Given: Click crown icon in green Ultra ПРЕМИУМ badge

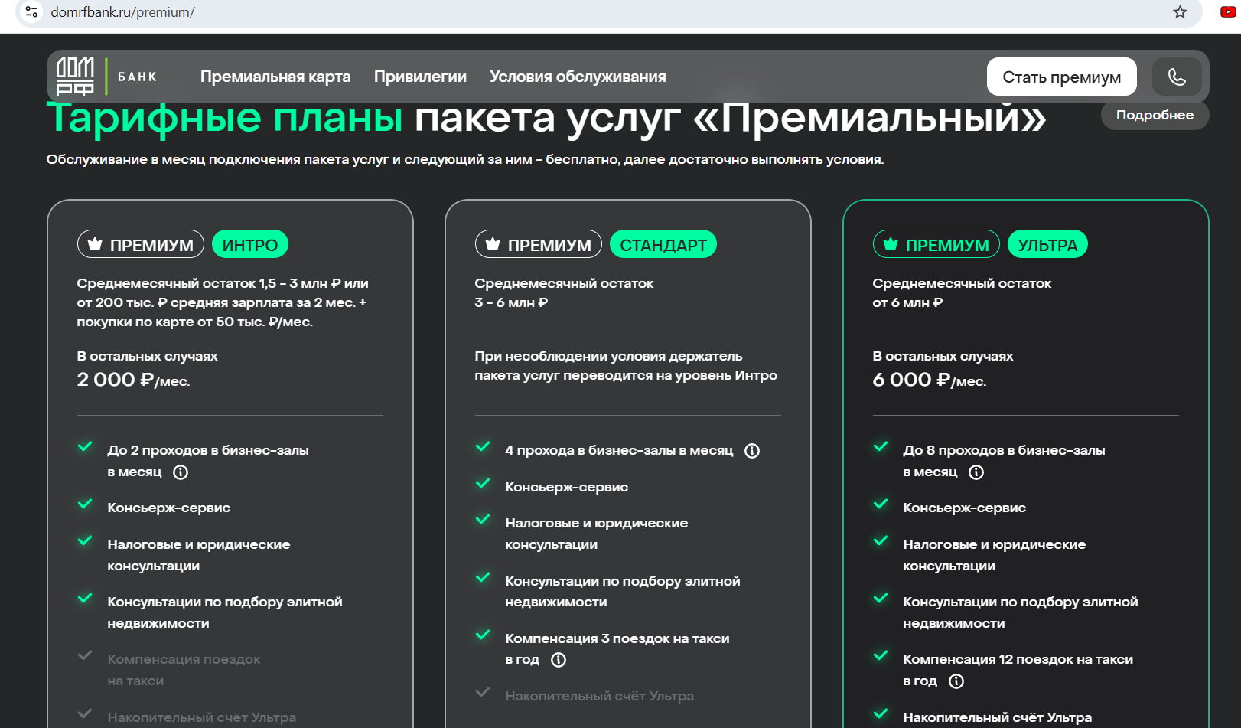Looking at the screenshot, I should pos(891,244).
